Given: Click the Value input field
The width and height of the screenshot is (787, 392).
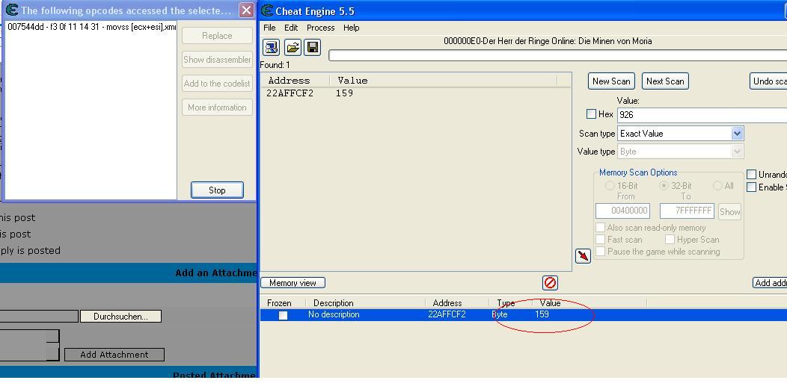Looking at the screenshot, I should (699, 114).
